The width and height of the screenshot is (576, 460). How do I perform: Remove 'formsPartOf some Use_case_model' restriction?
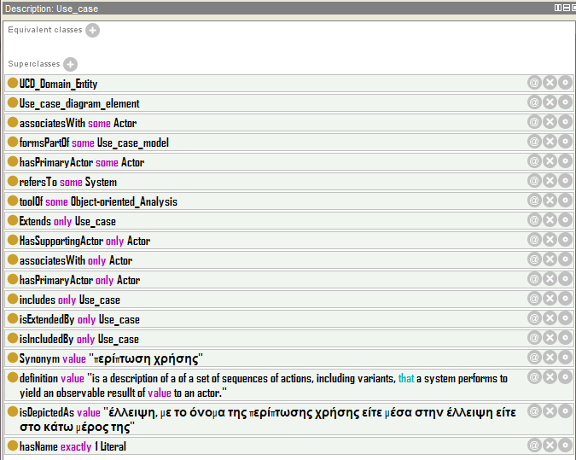point(550,142)
